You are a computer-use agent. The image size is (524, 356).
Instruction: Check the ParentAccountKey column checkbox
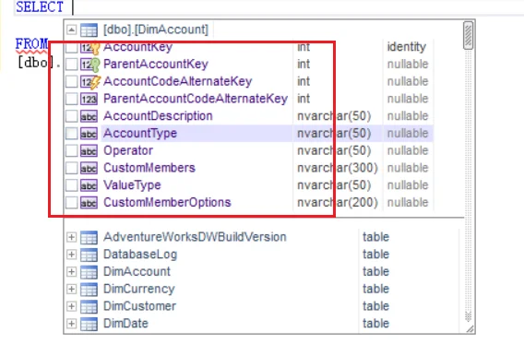(71, 65)
